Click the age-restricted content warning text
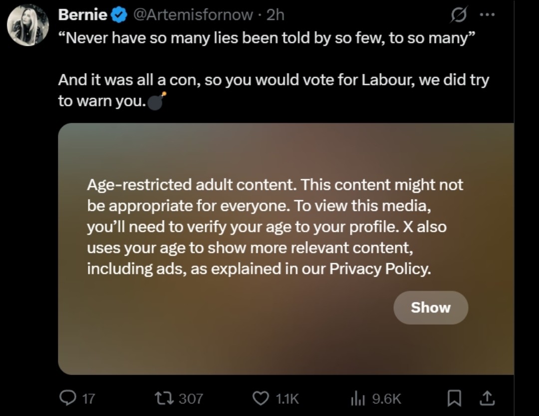This screenshot has width=539, height=416. click(x=274, y=227)
